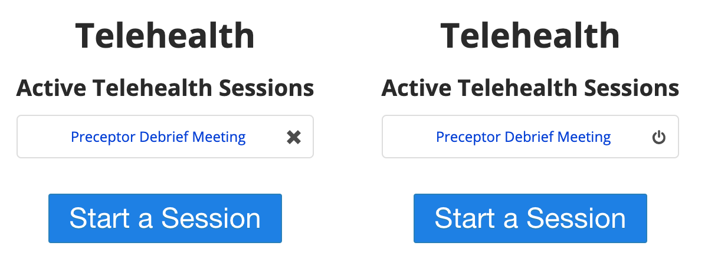Select the Telehealth title above the power-icon session
708x259 pixels.
point(530,36)
